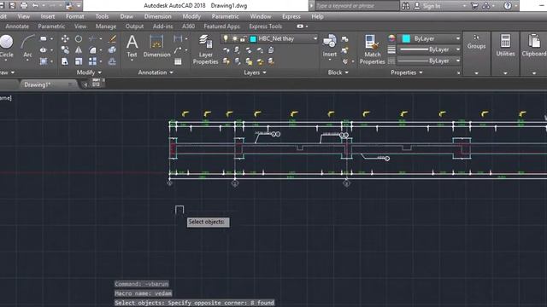Click the Print icon in quick access toolbar

24,6
